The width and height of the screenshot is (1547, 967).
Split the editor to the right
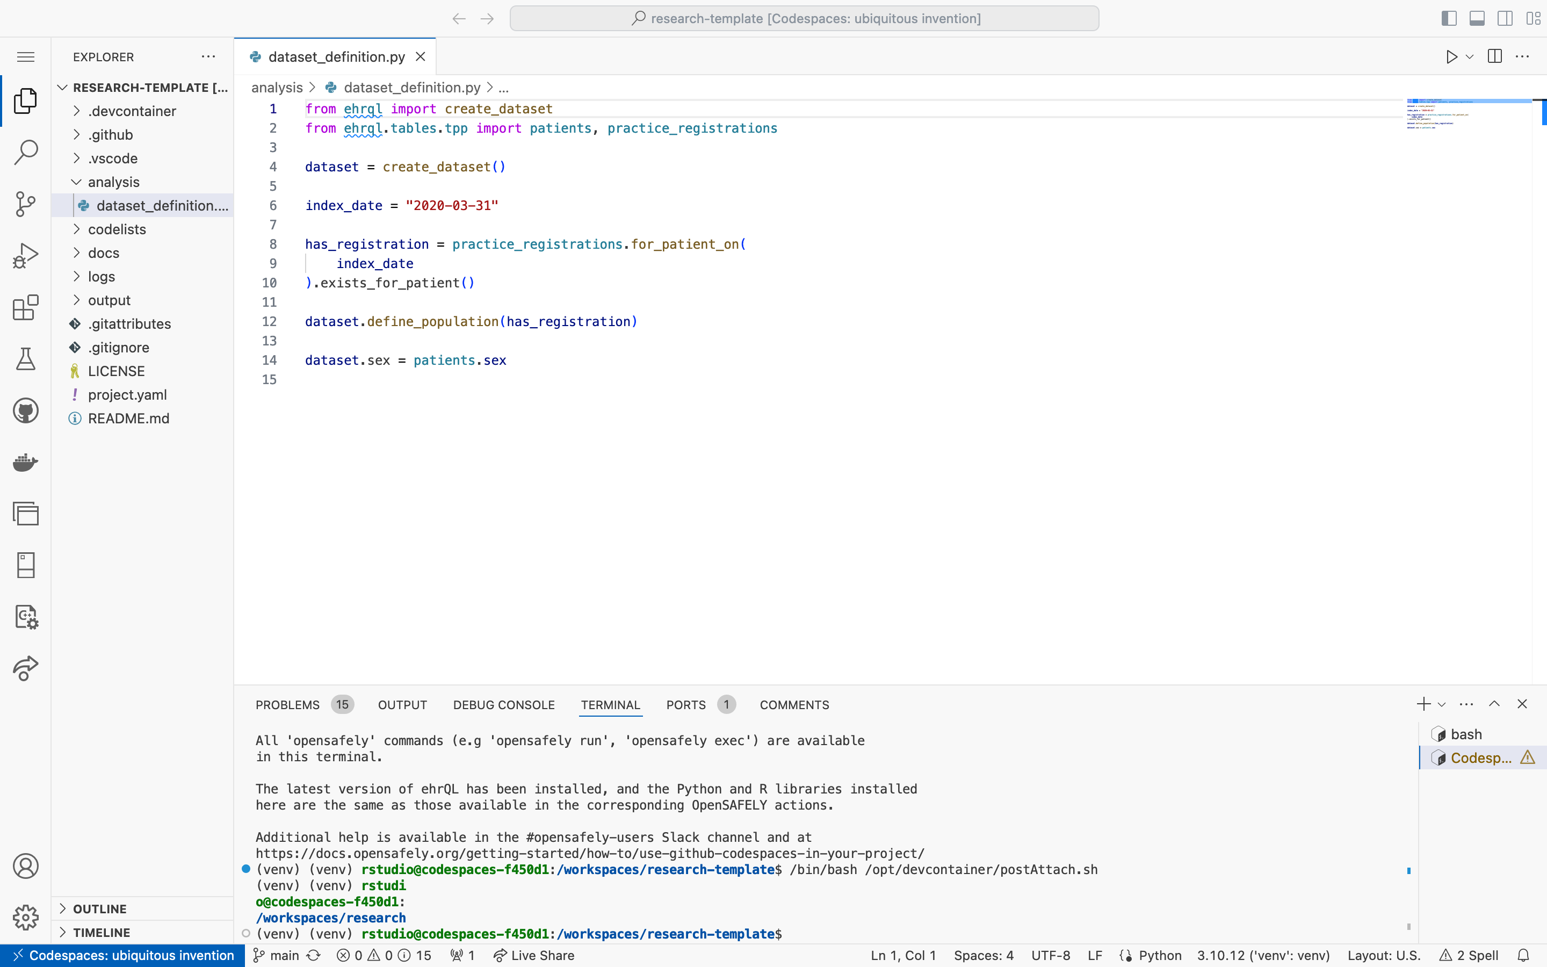pos(1494,56)
